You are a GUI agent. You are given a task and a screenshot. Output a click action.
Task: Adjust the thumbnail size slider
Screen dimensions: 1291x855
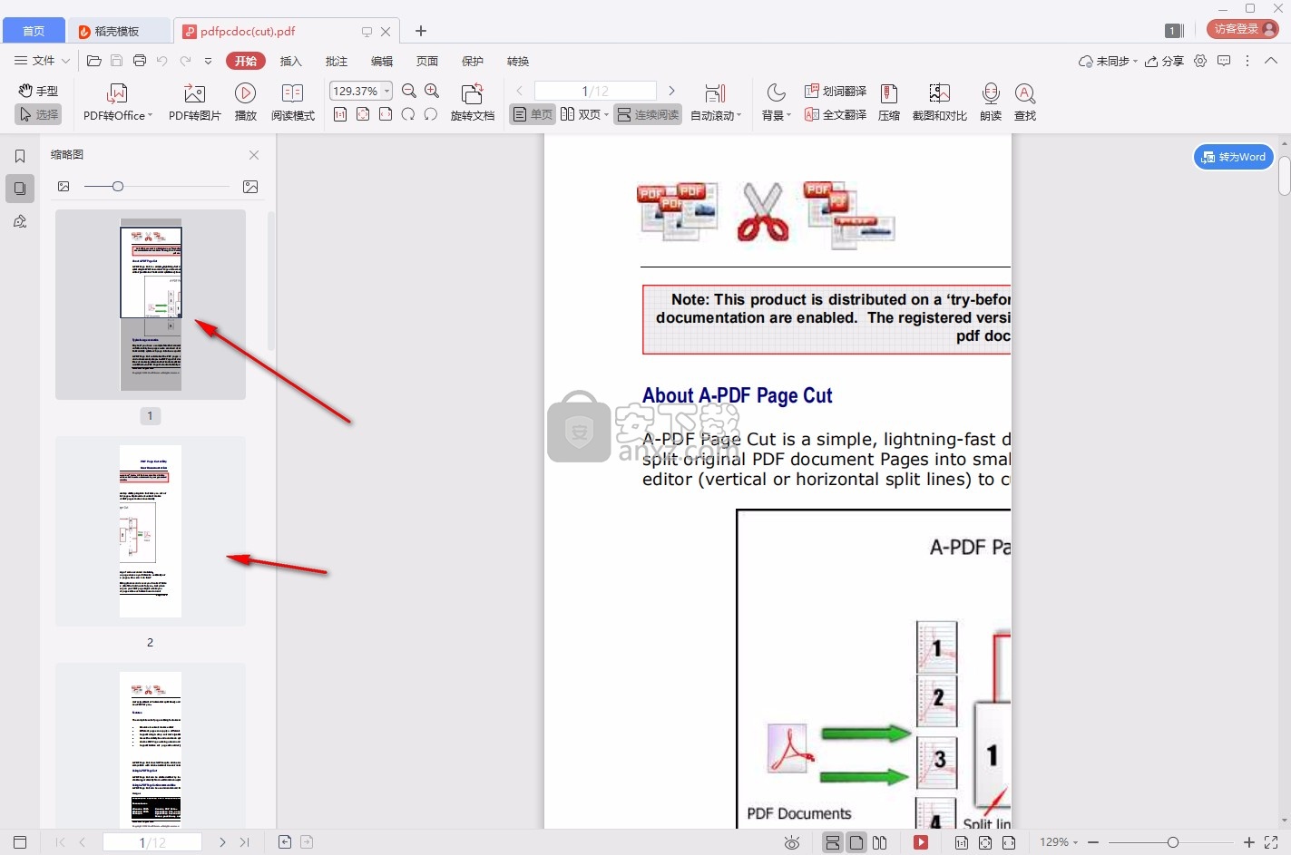118,186
